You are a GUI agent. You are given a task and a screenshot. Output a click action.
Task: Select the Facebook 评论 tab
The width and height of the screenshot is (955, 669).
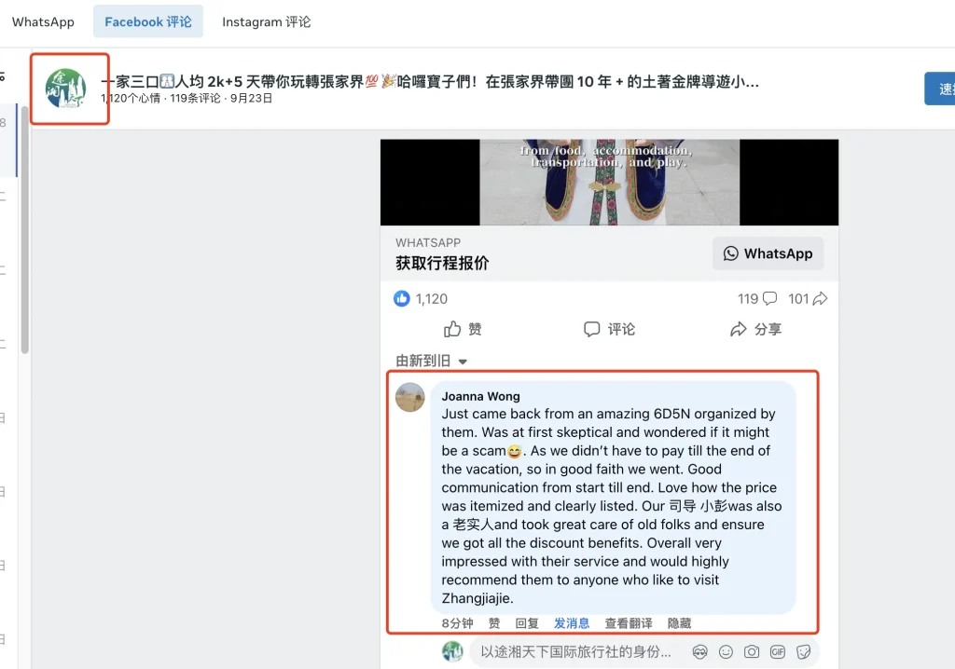coord(148,22)
